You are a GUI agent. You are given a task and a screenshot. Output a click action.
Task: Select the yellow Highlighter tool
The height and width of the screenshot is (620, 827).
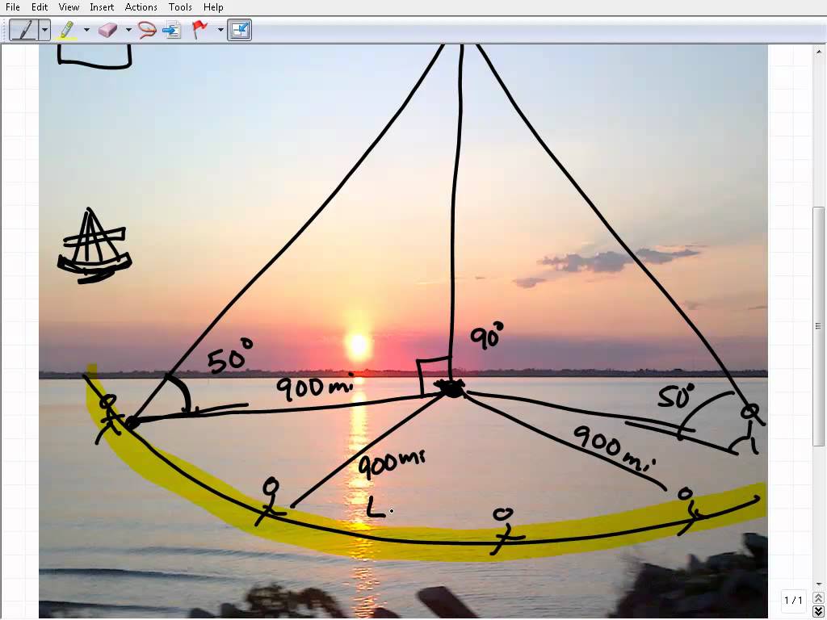pos(66,30)
